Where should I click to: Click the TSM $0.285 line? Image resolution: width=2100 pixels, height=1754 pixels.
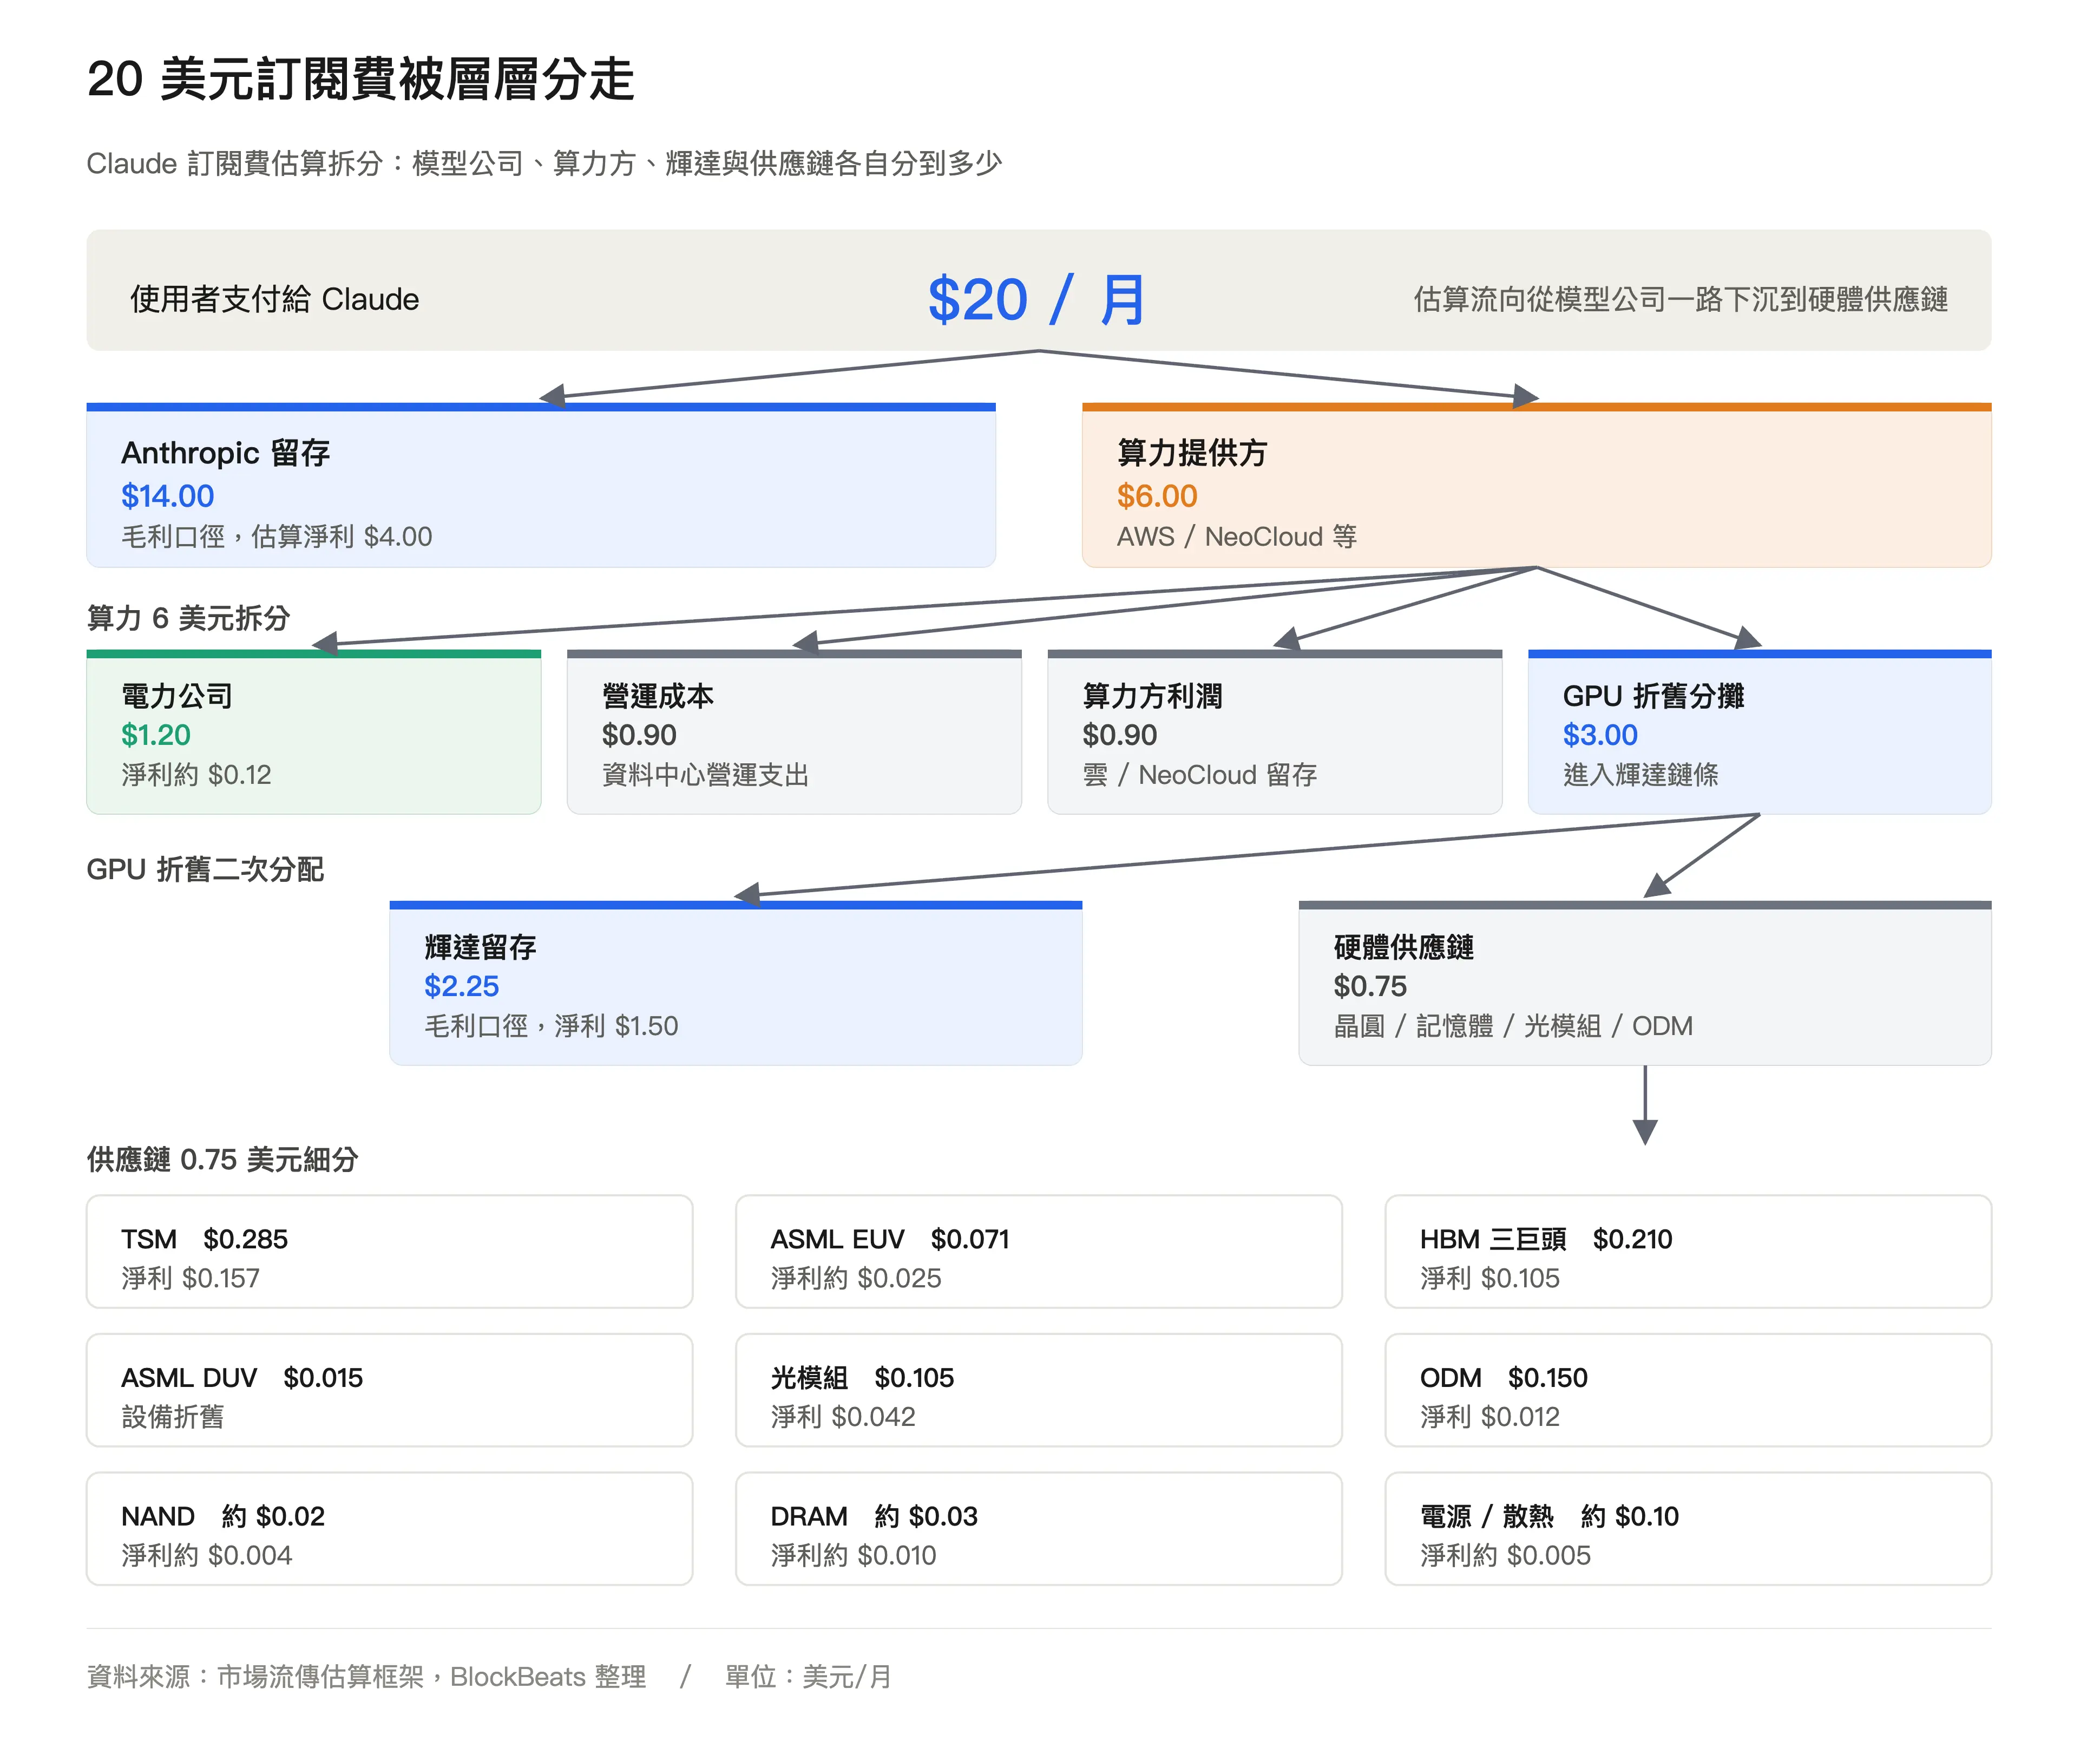(205, 1239)
